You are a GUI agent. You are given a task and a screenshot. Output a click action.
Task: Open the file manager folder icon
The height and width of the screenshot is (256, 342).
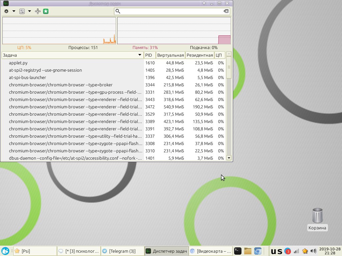coord(247,251)
